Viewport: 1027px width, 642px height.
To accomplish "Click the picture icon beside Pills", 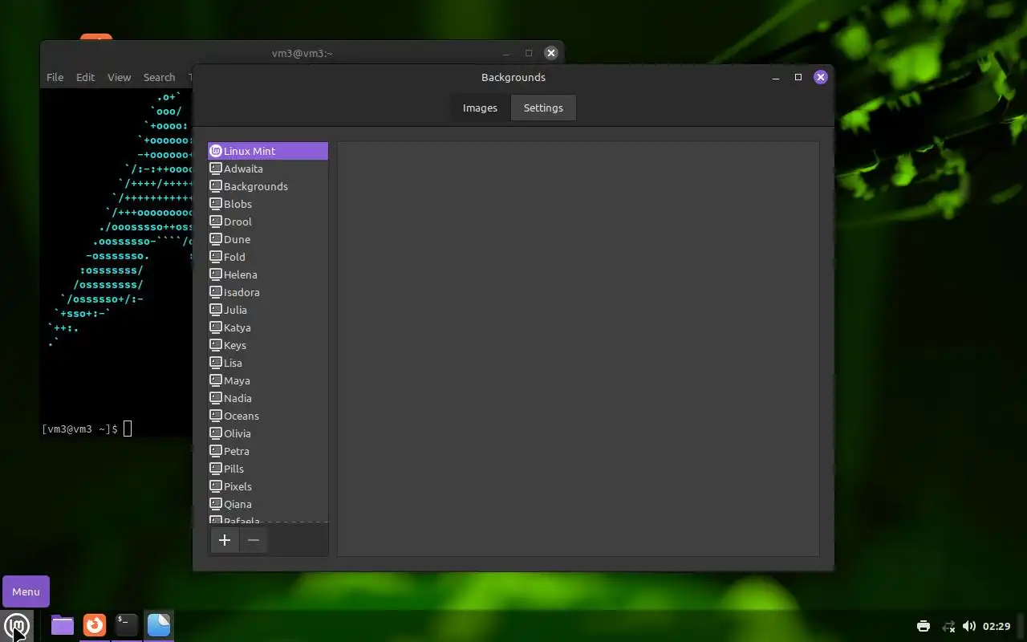I will [215, 469].
